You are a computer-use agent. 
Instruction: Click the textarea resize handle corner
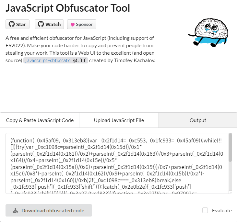click(x=231, y=192)
